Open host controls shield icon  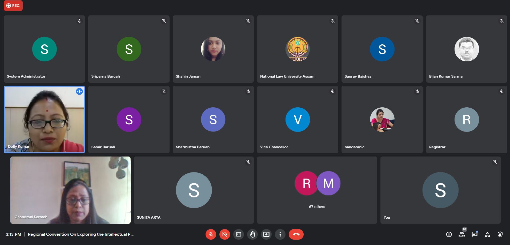(500, 234)
